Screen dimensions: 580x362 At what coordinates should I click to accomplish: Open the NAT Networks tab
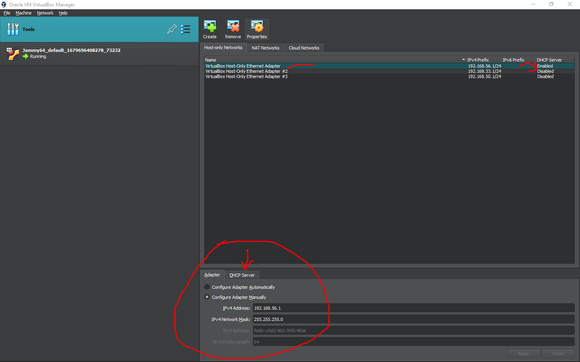(265, 47)
